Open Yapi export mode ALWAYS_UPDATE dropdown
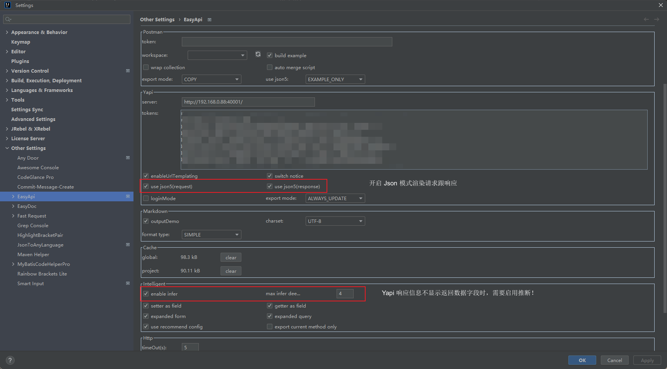This screenshot has width=667, height=369. [x=335, y=198]
